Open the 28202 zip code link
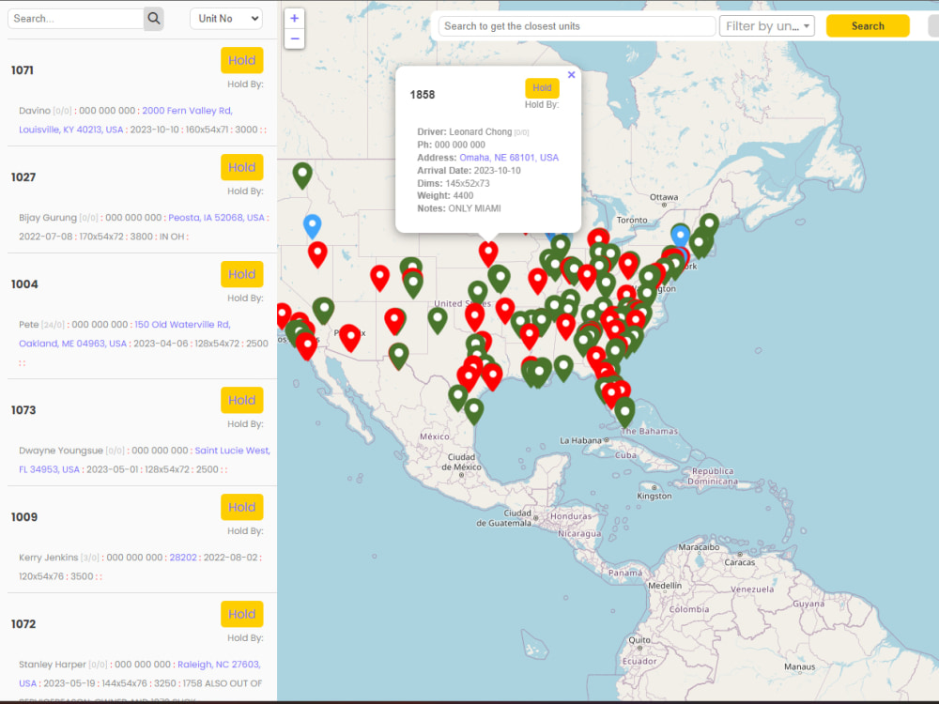This screenshot has height=704, width=939. coord(183,558)
